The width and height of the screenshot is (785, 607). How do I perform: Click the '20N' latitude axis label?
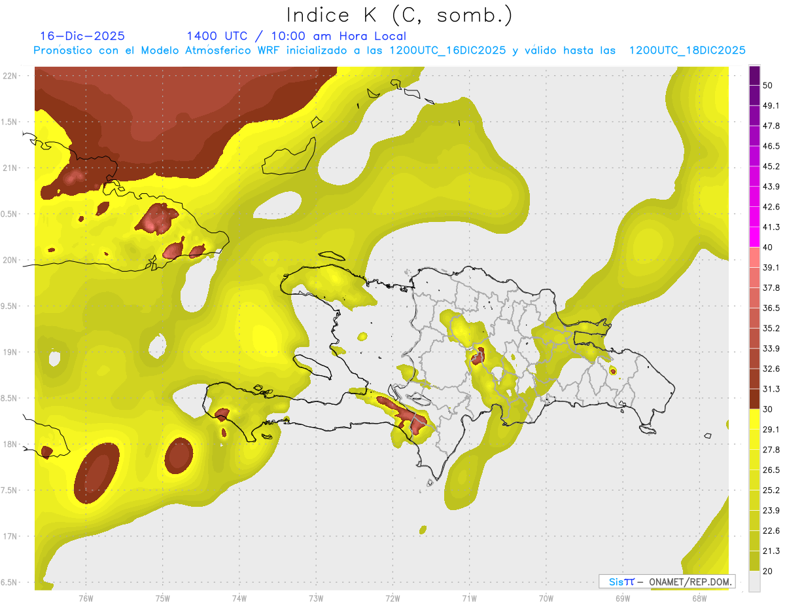[10, 260]
